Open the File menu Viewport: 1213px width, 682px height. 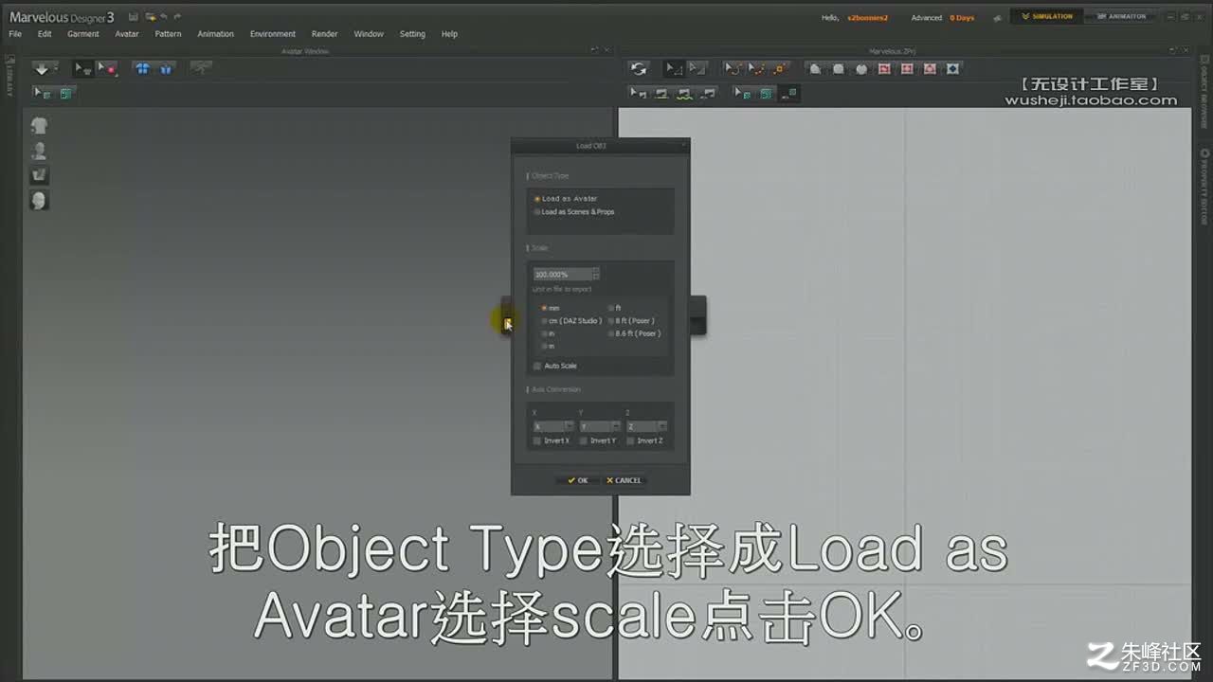15,34
